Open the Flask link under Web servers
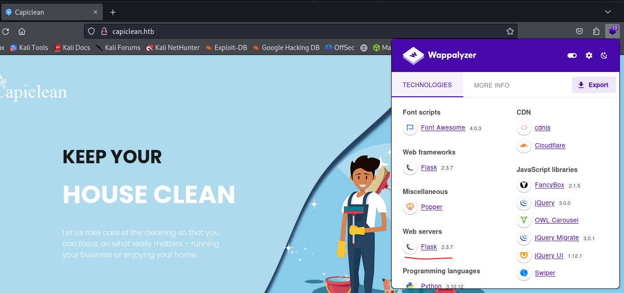This screenshot has height=293, width=624. [x=429, y=247]
